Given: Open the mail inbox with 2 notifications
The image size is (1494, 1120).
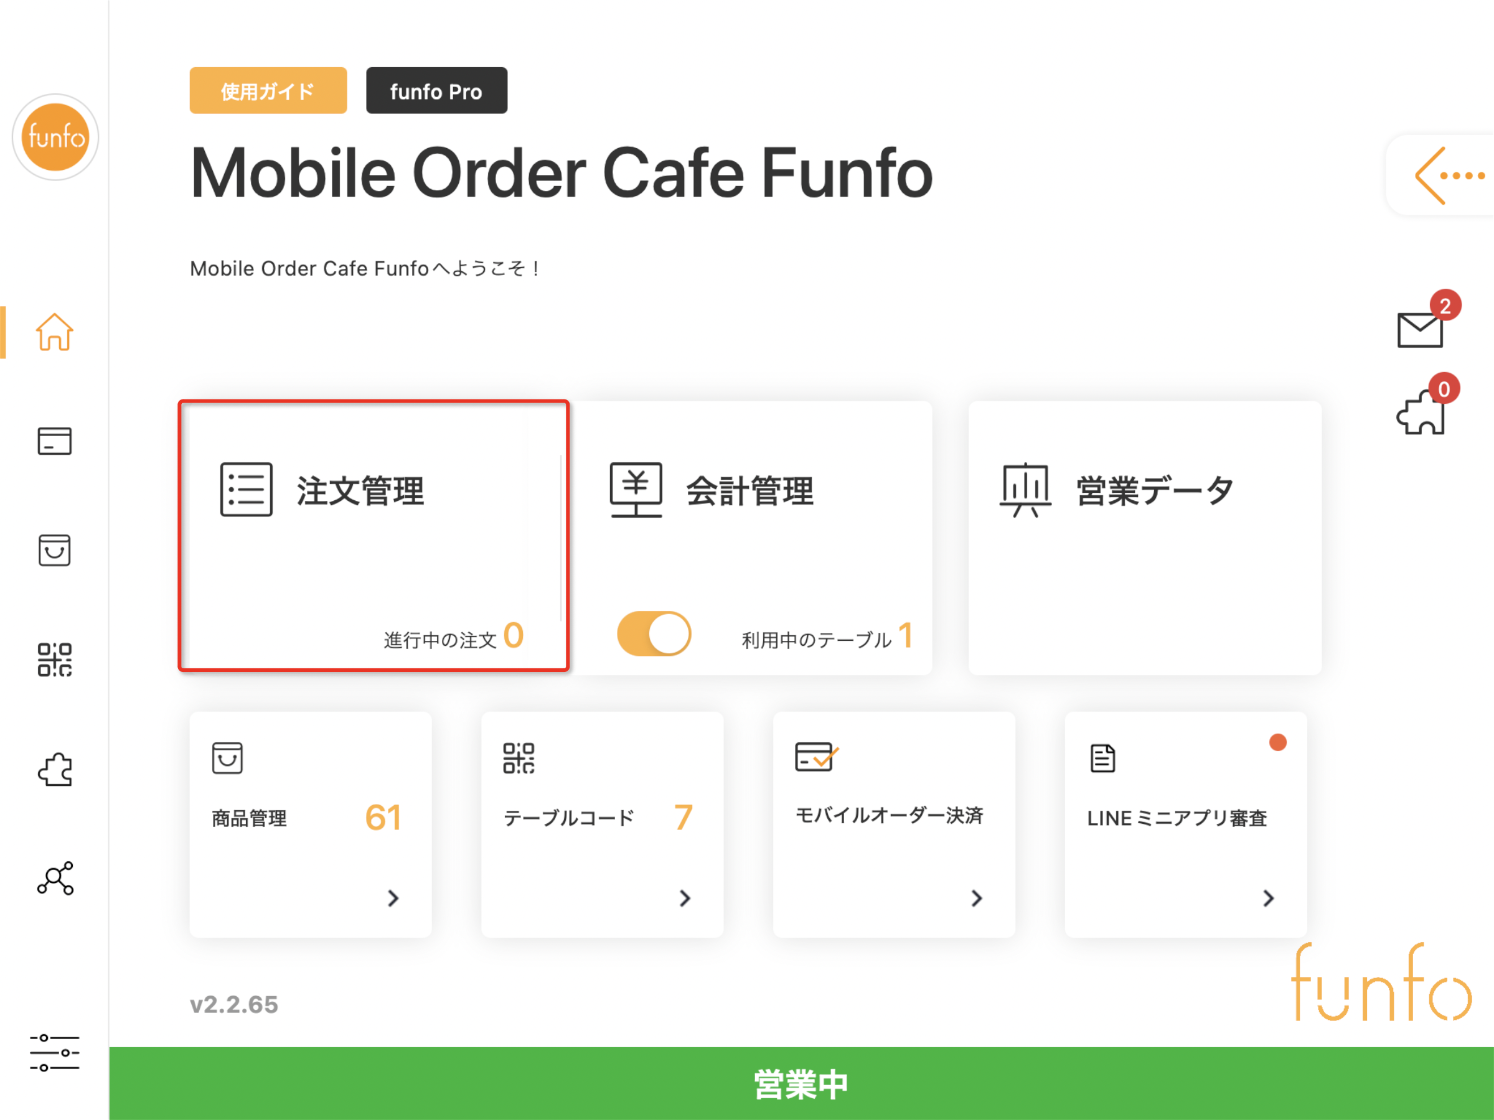Looking at the screenshot, I should pos(1420,329).
